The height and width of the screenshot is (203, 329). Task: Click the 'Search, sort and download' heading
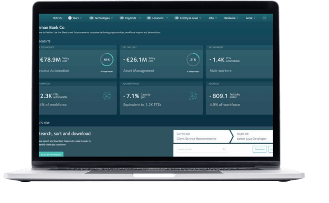coord(65,134)
